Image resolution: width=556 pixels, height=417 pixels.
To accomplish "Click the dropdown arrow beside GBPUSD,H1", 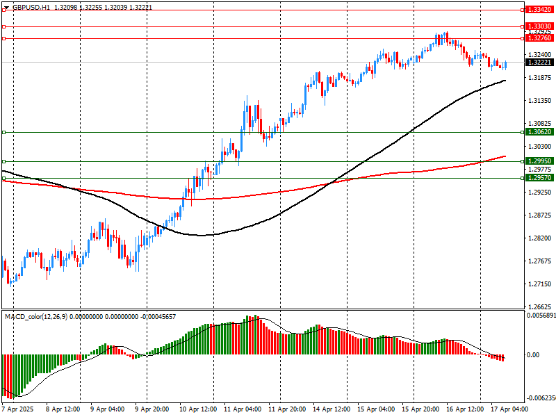I will [x=6, y=6].
